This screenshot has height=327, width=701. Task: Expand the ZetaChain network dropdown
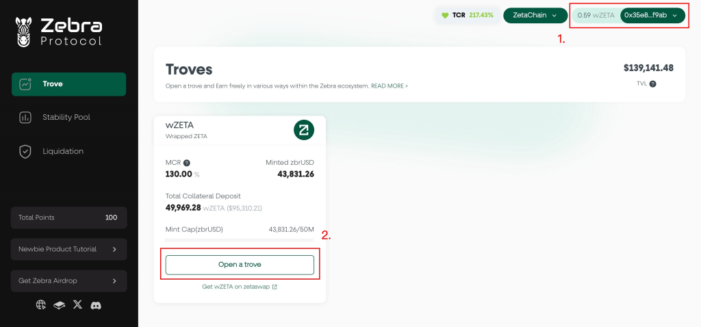click(x=535, y=15)
